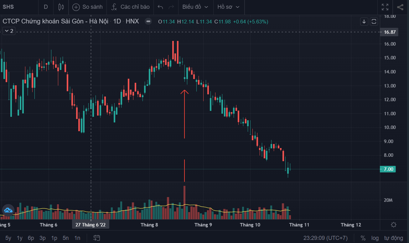The height and width of the screenshot is (243, 409).
Task: Expand the Hồ sơ dropdown
Action: [228, 7]
